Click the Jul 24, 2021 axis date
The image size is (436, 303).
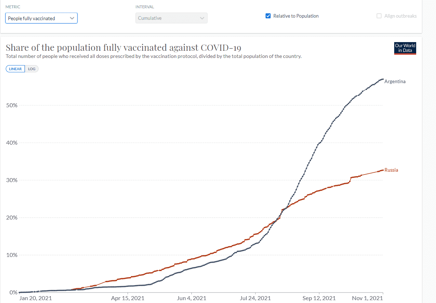(x=255, y=298)
